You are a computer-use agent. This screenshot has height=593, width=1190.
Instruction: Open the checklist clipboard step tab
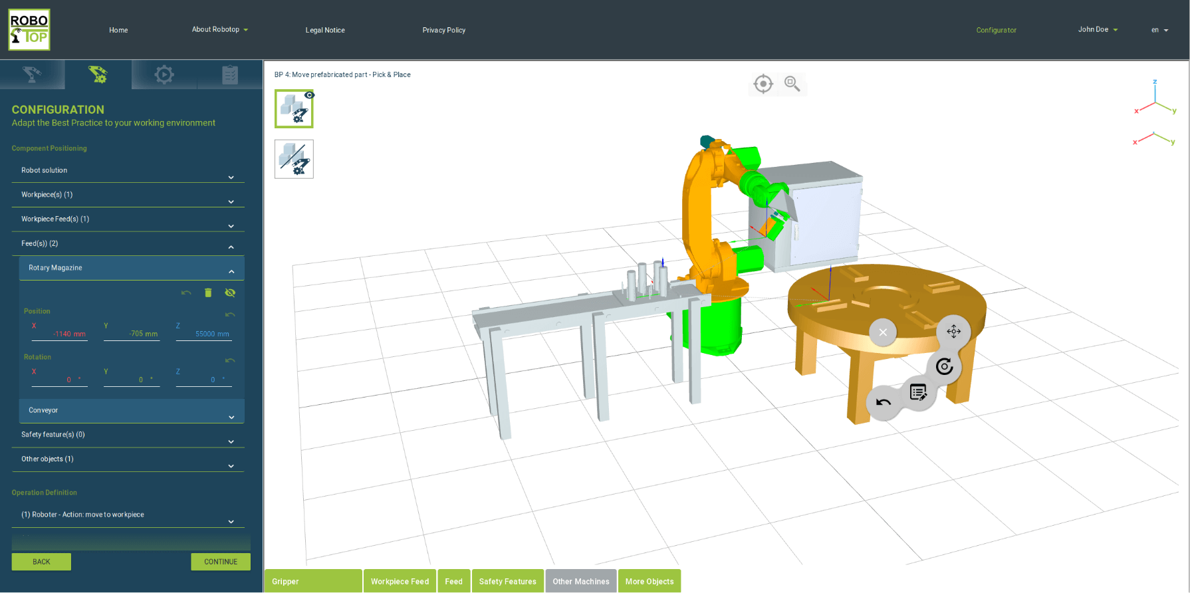pos(230,74)
